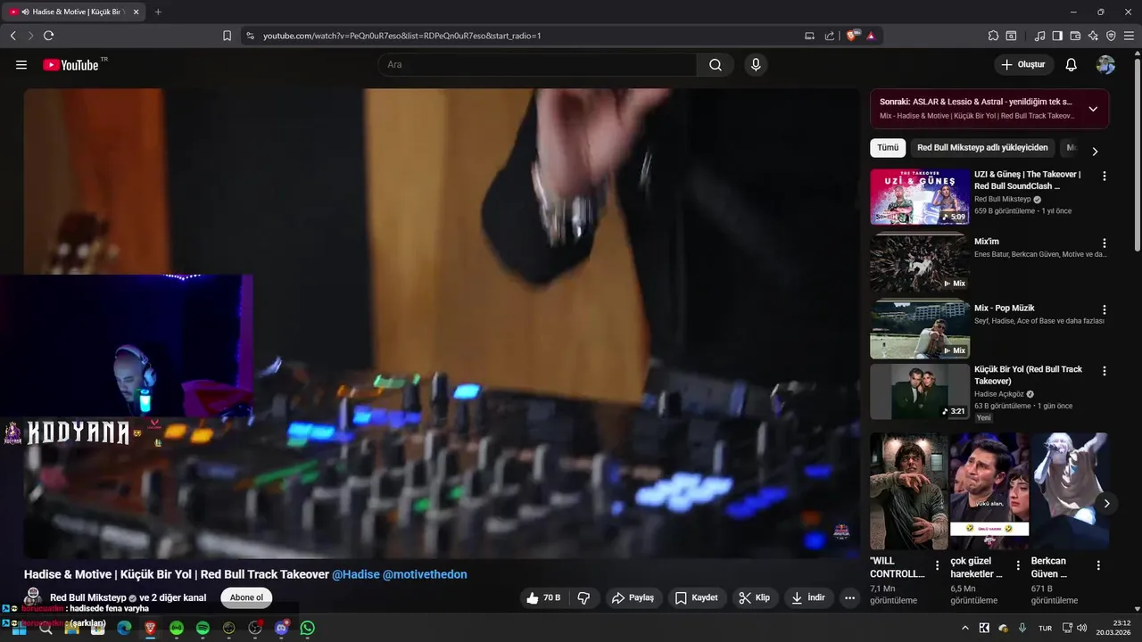Image resolution: width=1142 pixels, height=642 pixels.
Task: Open the notifications bell
Action: pyautogui.click(x=1072, y=65)
